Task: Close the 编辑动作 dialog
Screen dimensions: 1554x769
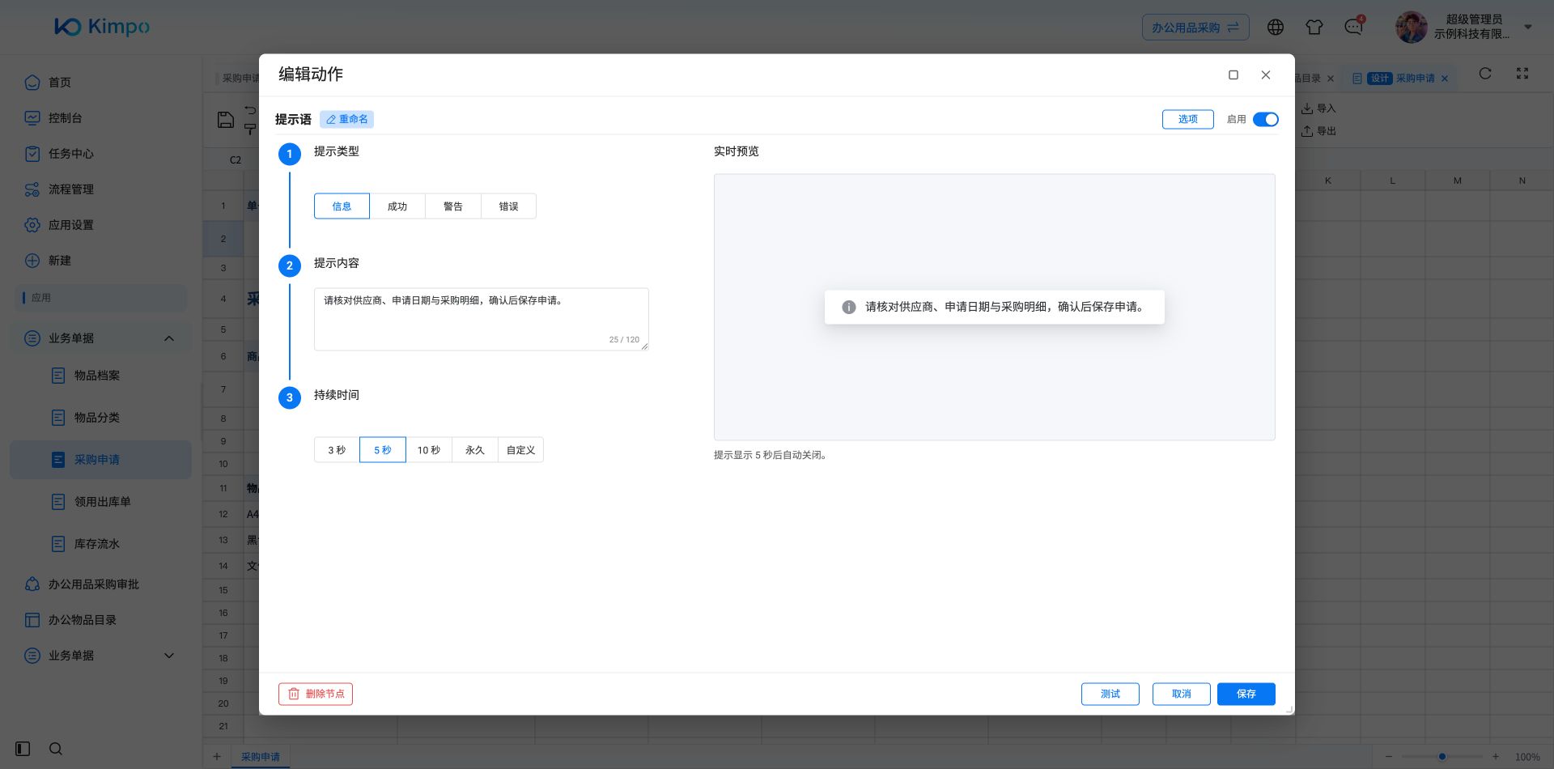Action: click(1266, 75)
